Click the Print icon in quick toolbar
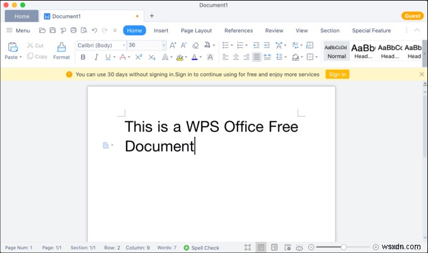Screen dimensions: 428x253 73,30
